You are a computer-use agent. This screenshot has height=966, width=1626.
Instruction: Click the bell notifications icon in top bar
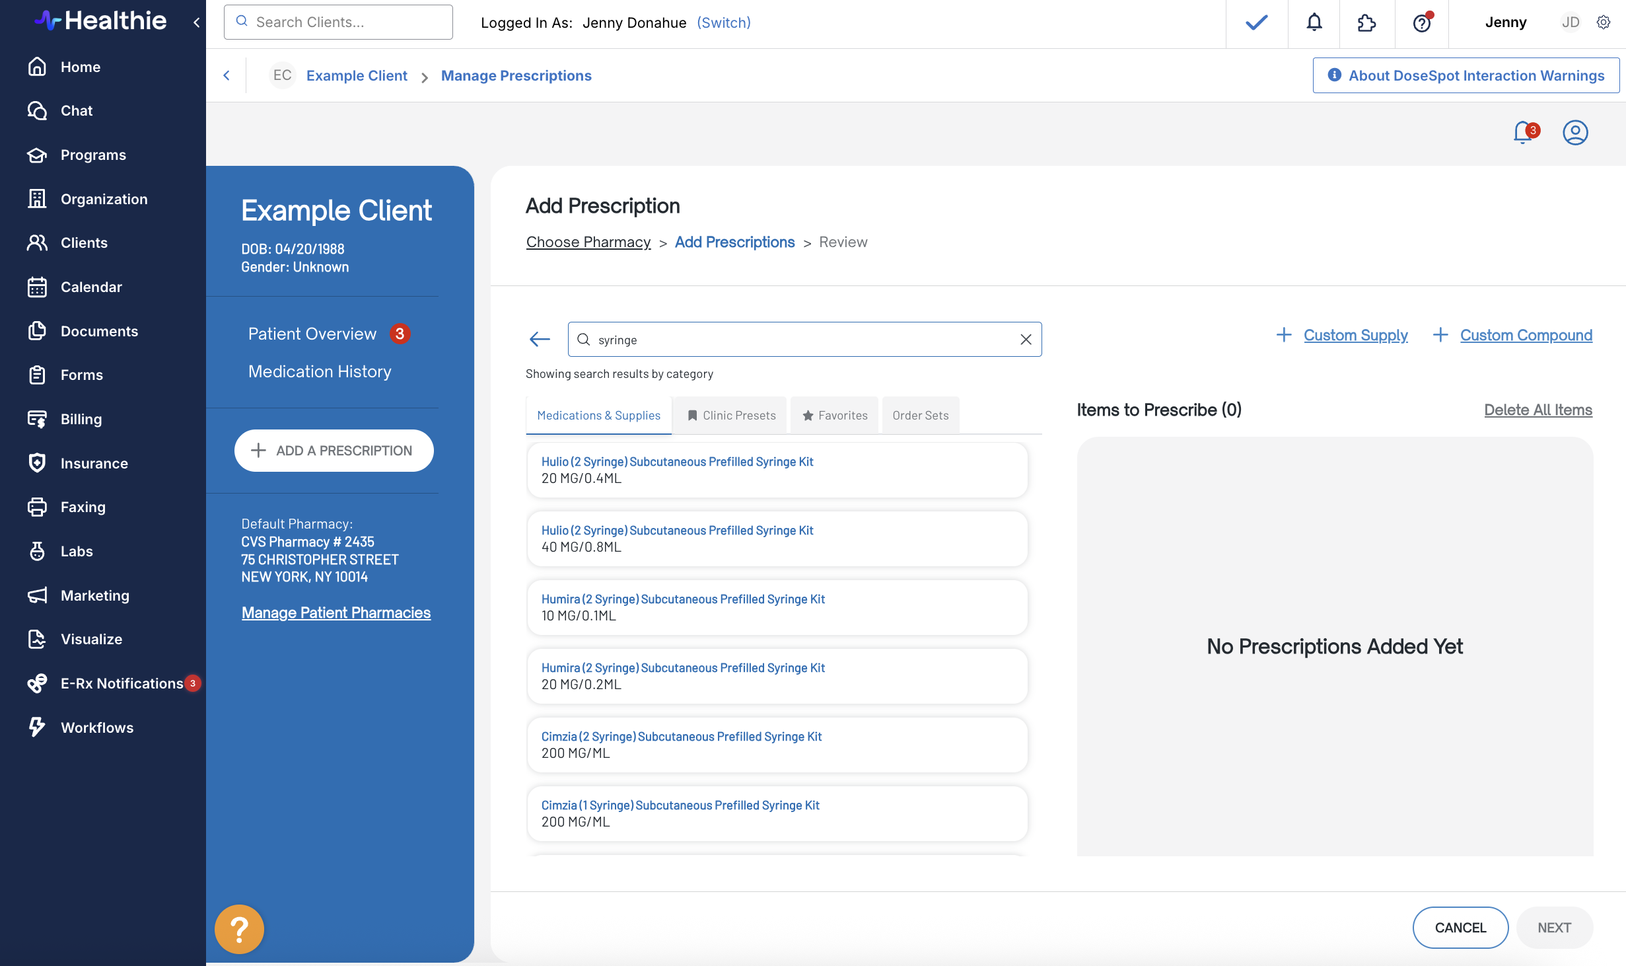point(1314,22)
